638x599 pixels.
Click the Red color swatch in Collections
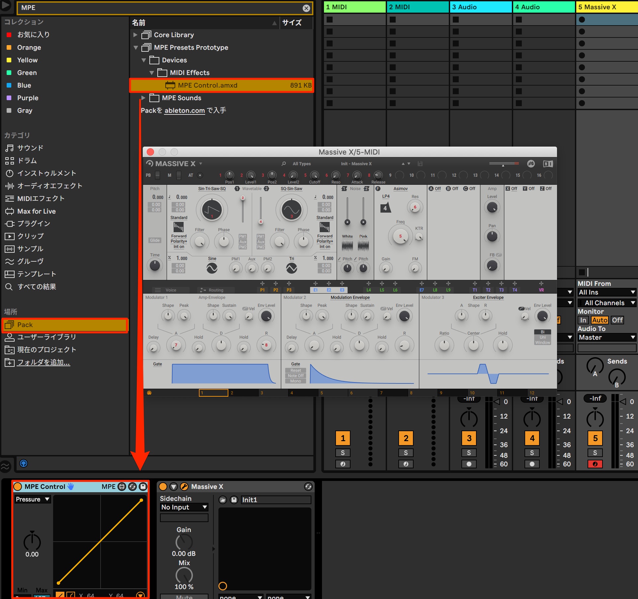tap(9, 34)
